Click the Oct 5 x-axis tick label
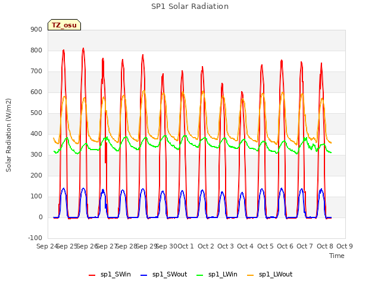Screen dimensions: 381x286 tap(266, 246)
